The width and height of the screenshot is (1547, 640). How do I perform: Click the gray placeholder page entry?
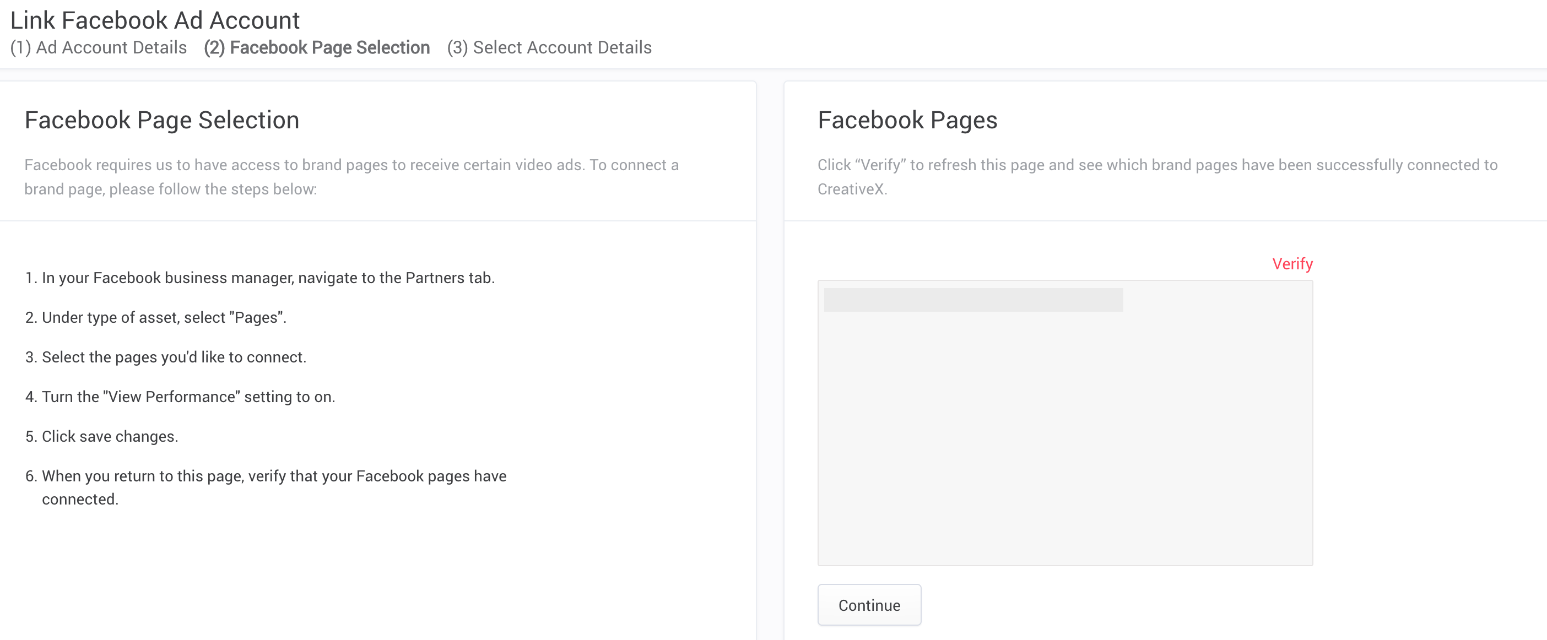pyautogui.click(x=973, y=300)
